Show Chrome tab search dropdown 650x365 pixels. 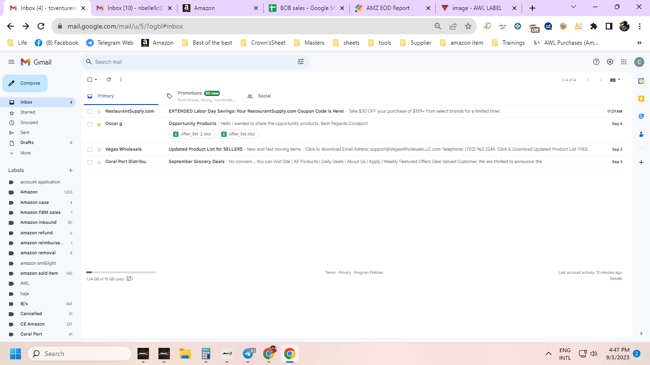[x=573, y=7]
